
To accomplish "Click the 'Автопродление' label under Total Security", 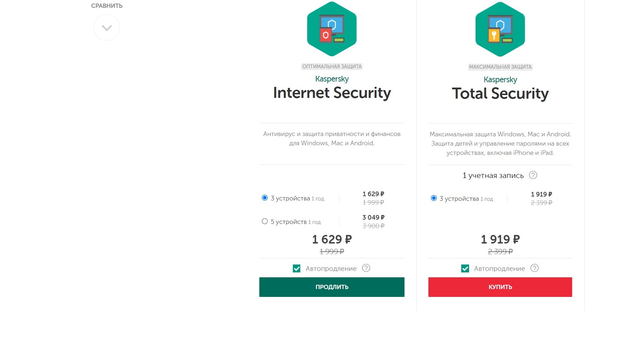I will [x=499, y=269].
